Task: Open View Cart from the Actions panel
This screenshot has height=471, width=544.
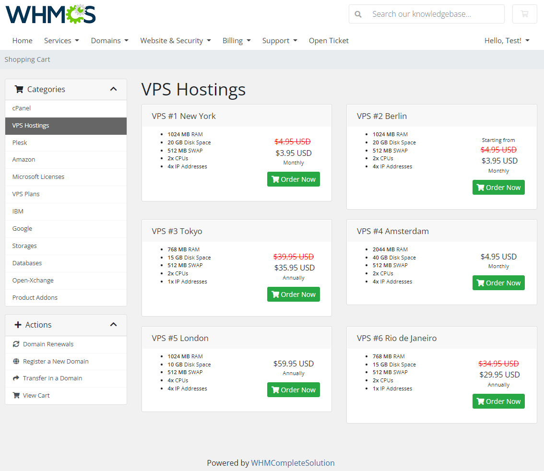Action: coord(36,395)
